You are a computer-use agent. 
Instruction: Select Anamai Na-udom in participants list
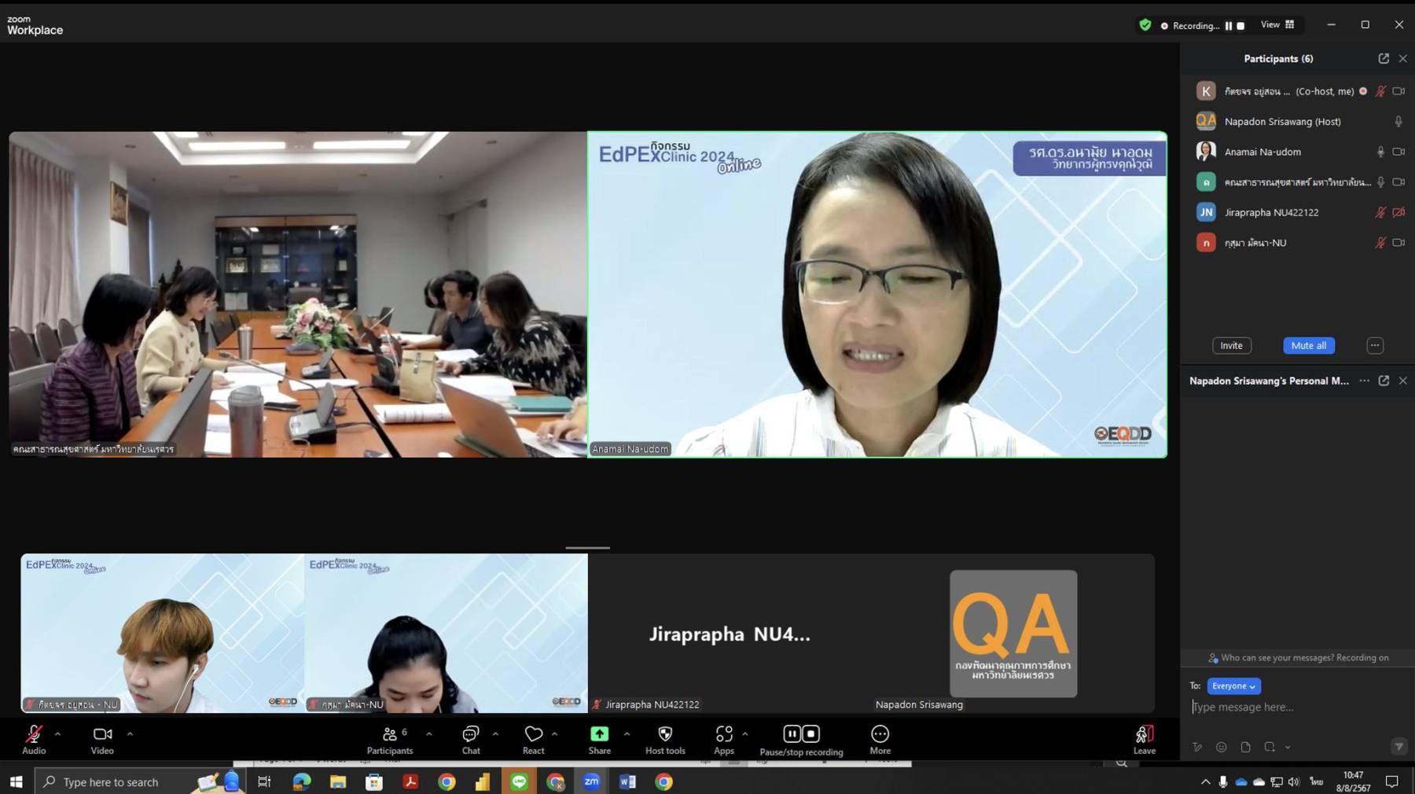click(1298, 152)
